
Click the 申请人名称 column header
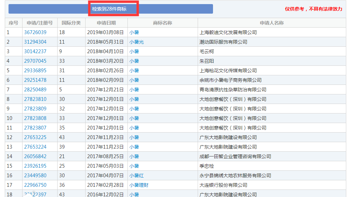click(x=272, y=23)
